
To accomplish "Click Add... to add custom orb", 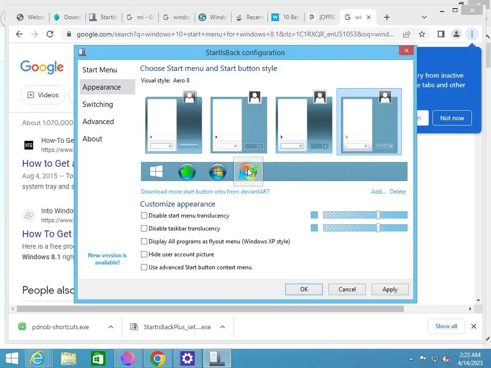I will 378,192.
